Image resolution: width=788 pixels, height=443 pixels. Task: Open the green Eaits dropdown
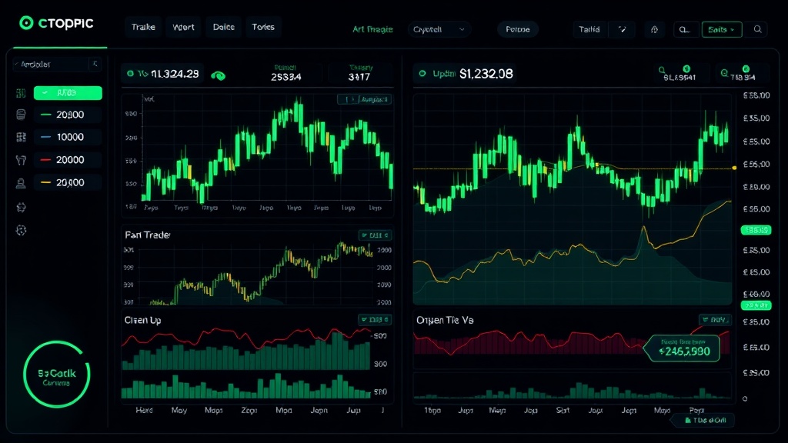click(x=722, y=30)
